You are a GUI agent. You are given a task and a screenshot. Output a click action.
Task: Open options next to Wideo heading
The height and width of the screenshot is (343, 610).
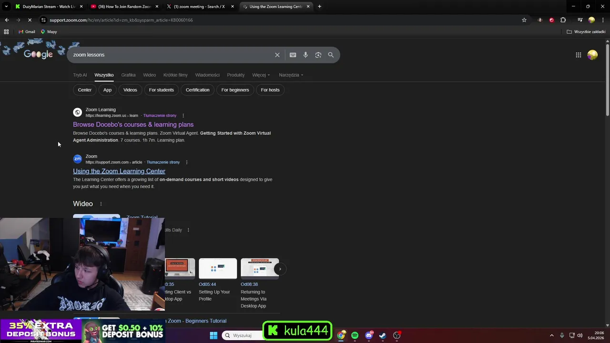pos(101,204)
